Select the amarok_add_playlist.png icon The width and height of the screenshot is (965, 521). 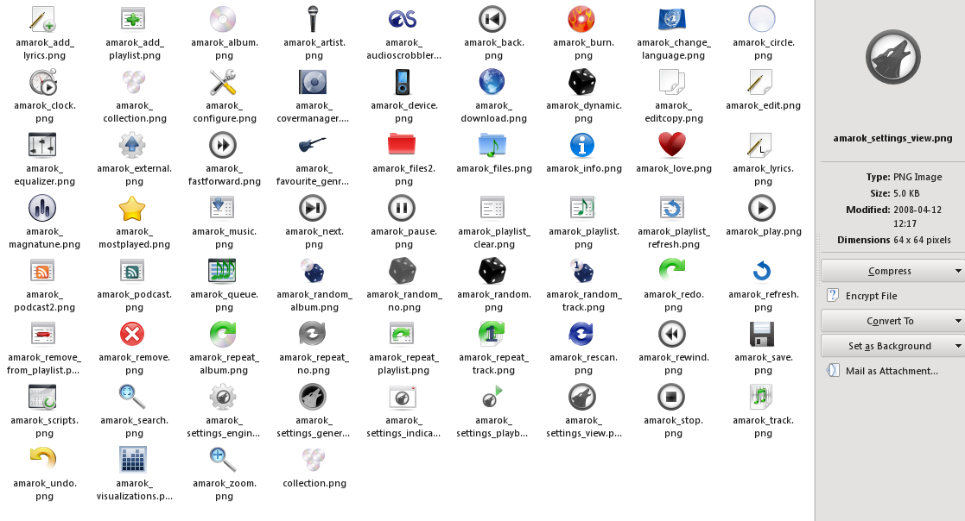(133, 20)
